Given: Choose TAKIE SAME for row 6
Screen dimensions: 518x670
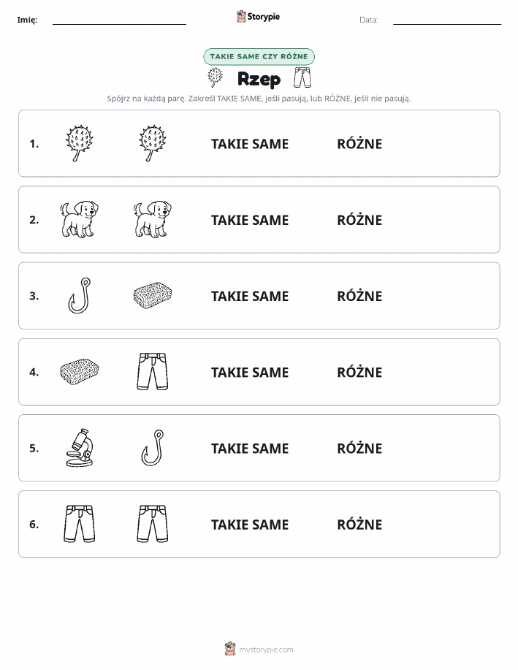Looking at the screenshot, I should [x=250, y=525].
